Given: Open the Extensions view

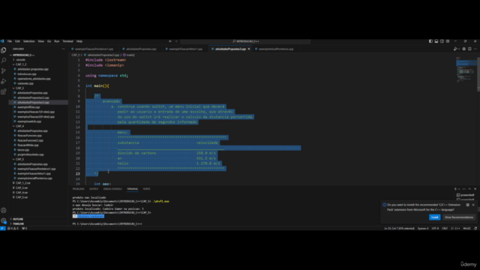Looking at the screenshot, I should (4, 91).
